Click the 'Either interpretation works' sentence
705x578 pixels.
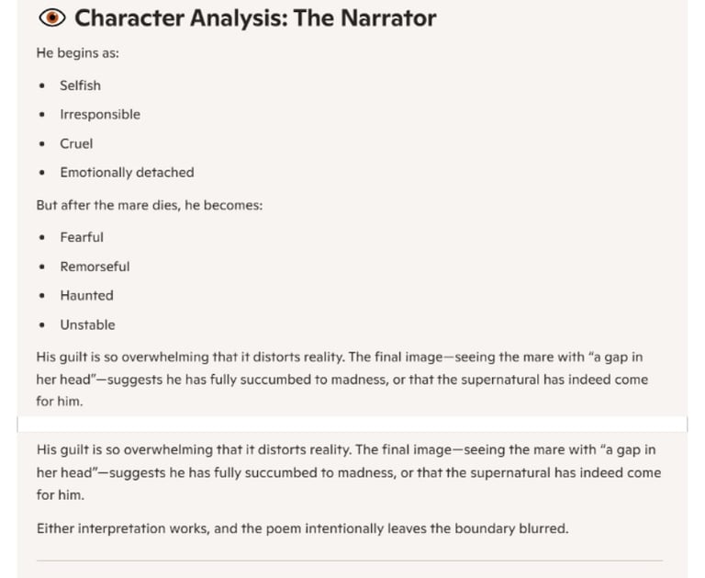303,528
